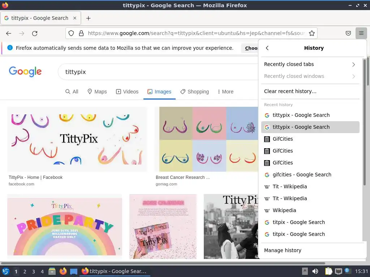Image resolution: width=370 pixels, height=277 pixels.
Task: Click the info icon in the notification bar
Action: tap(10, 48)
